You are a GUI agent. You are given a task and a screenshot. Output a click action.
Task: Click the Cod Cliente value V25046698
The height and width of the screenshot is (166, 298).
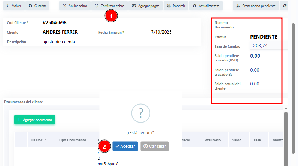click(55, 23)
